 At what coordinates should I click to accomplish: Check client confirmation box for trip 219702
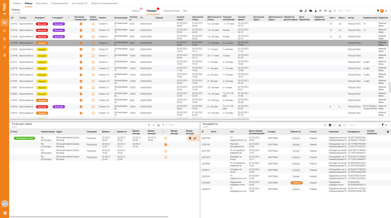(93, 24)
